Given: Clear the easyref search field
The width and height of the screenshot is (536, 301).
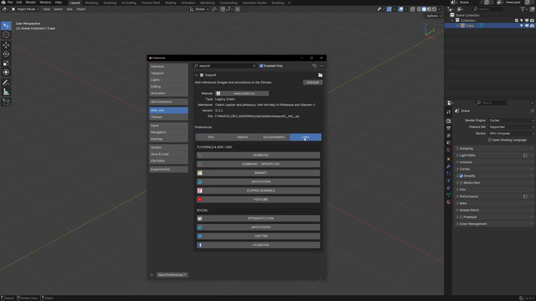Looking at the screenshot, I should click(254, 66).
